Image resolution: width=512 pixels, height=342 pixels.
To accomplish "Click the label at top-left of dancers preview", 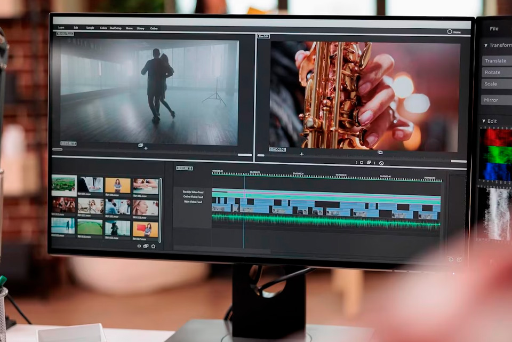I will [65, 34].
